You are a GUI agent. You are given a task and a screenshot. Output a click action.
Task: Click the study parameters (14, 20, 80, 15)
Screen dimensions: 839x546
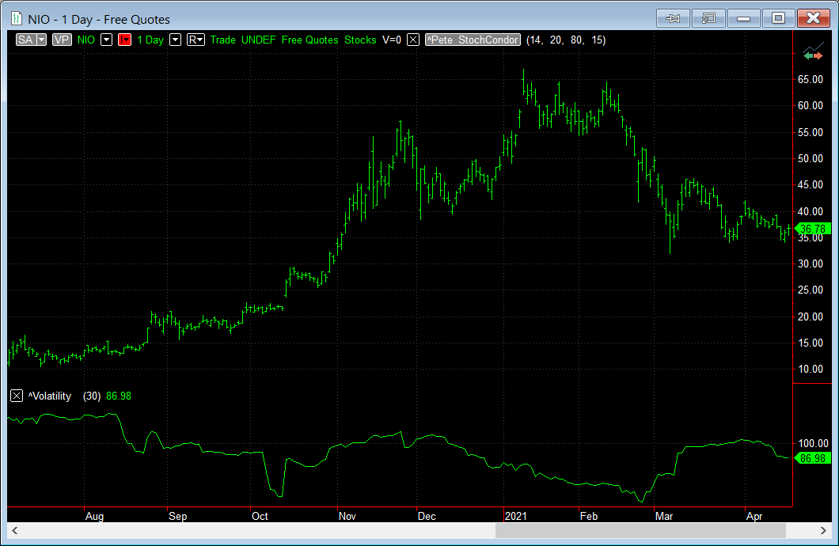click(x=566, y=40)
